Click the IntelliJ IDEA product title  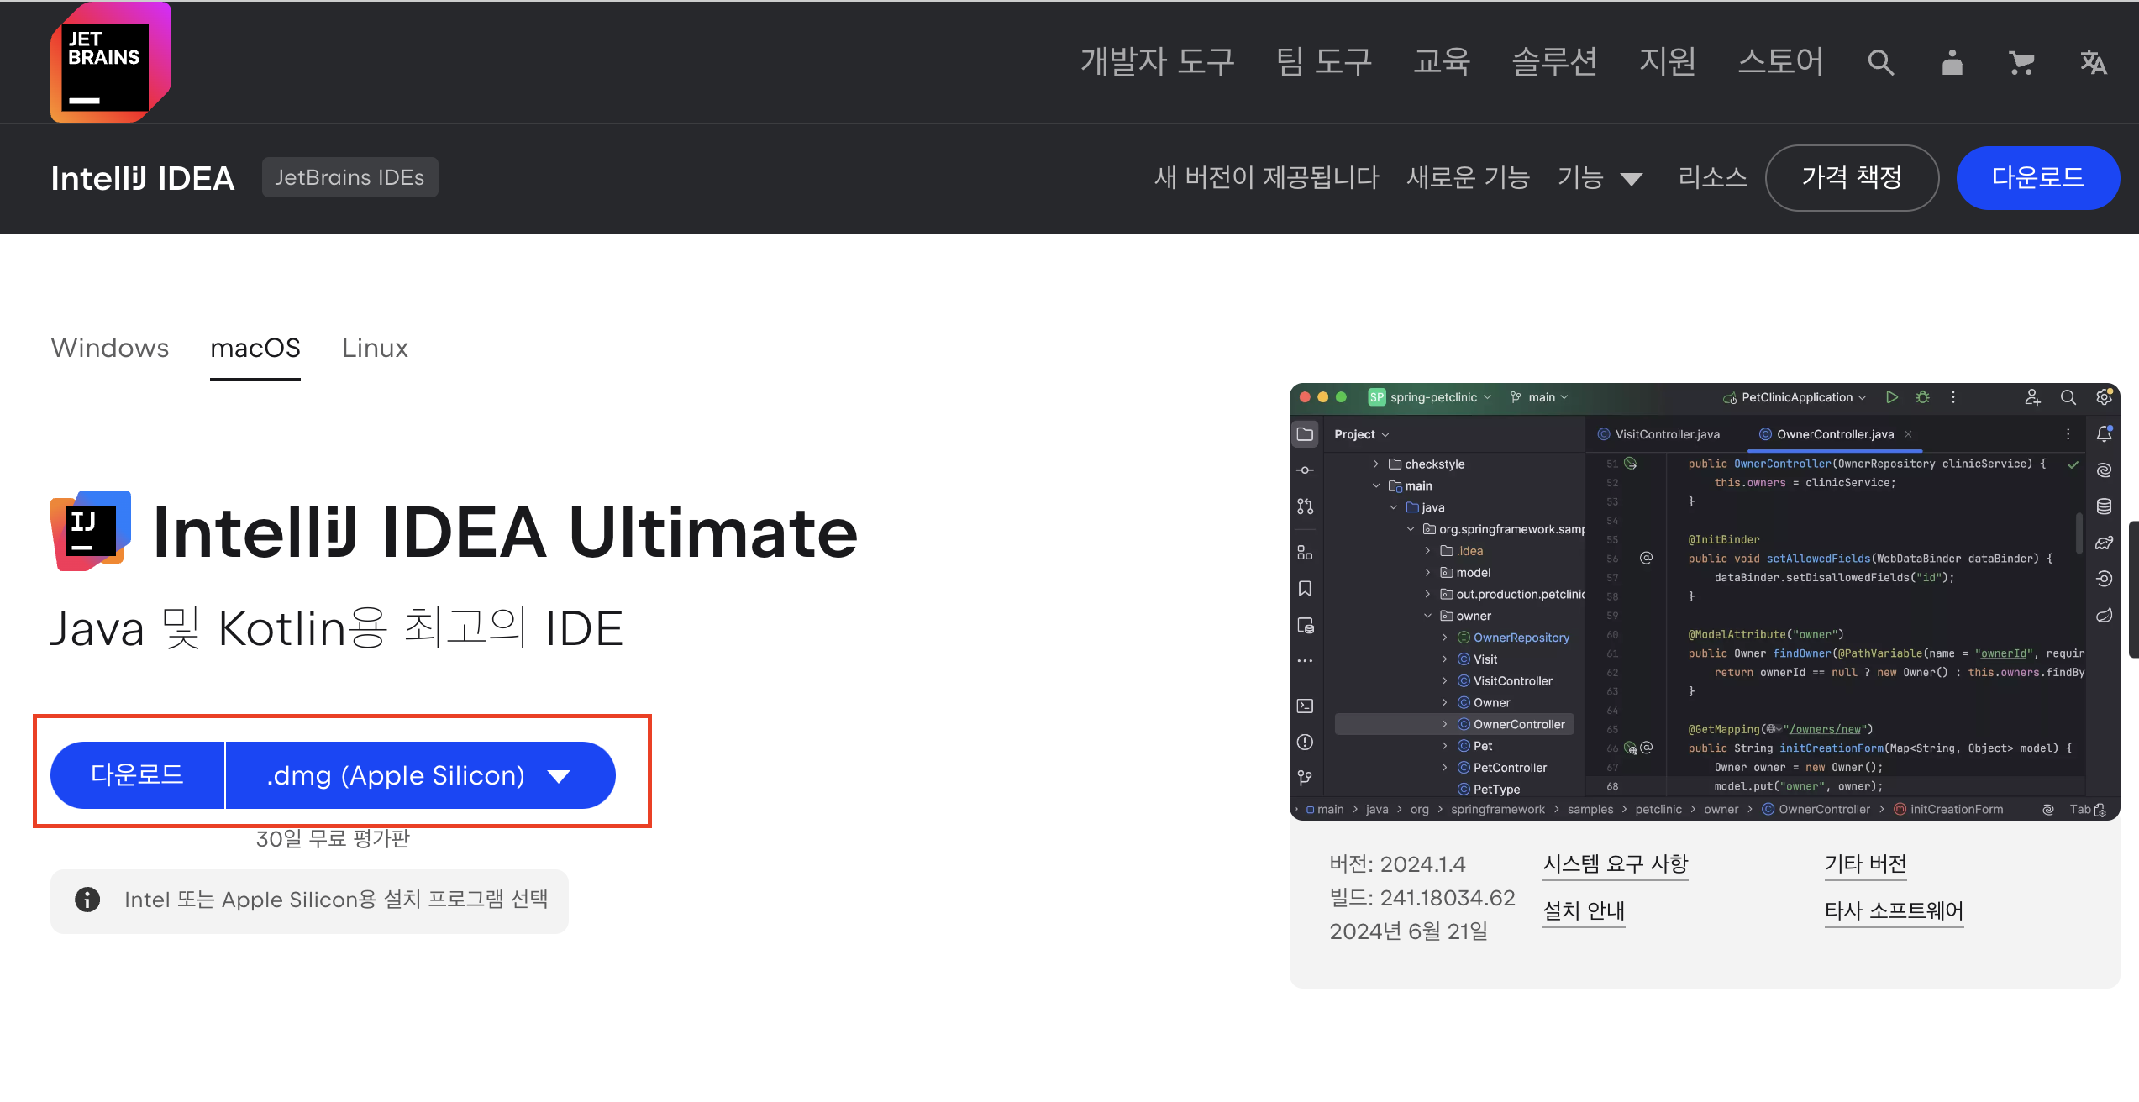point(142,178)
